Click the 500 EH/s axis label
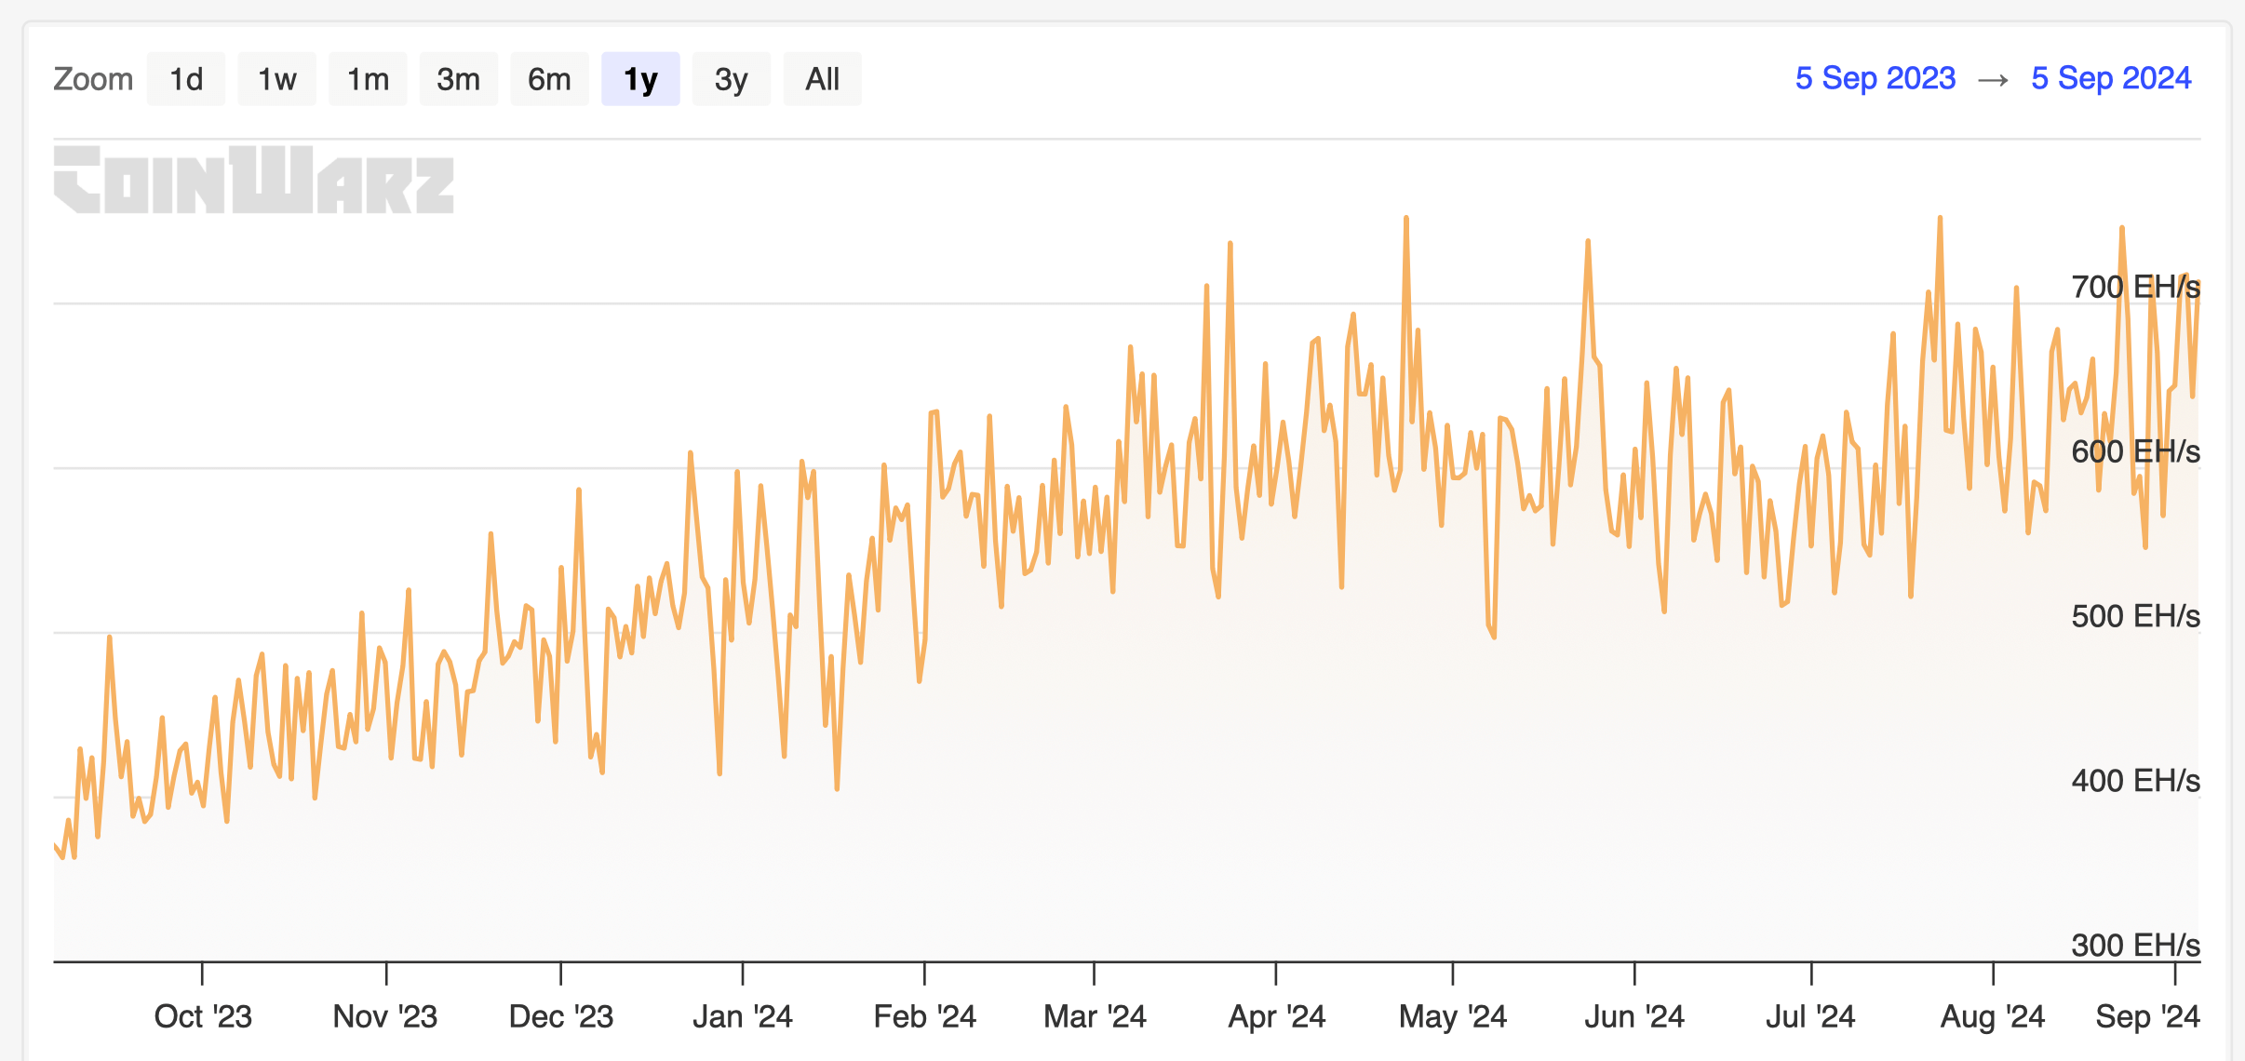Screen dimensions: 2245x1061 (2135, 616)
